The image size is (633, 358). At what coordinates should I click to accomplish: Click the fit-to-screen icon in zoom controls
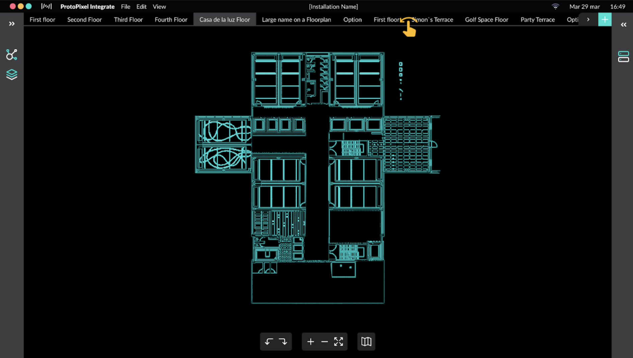338,342
